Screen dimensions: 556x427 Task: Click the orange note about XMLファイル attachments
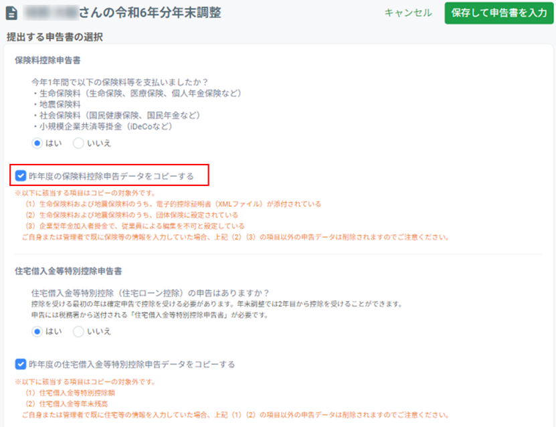[173, 204]
